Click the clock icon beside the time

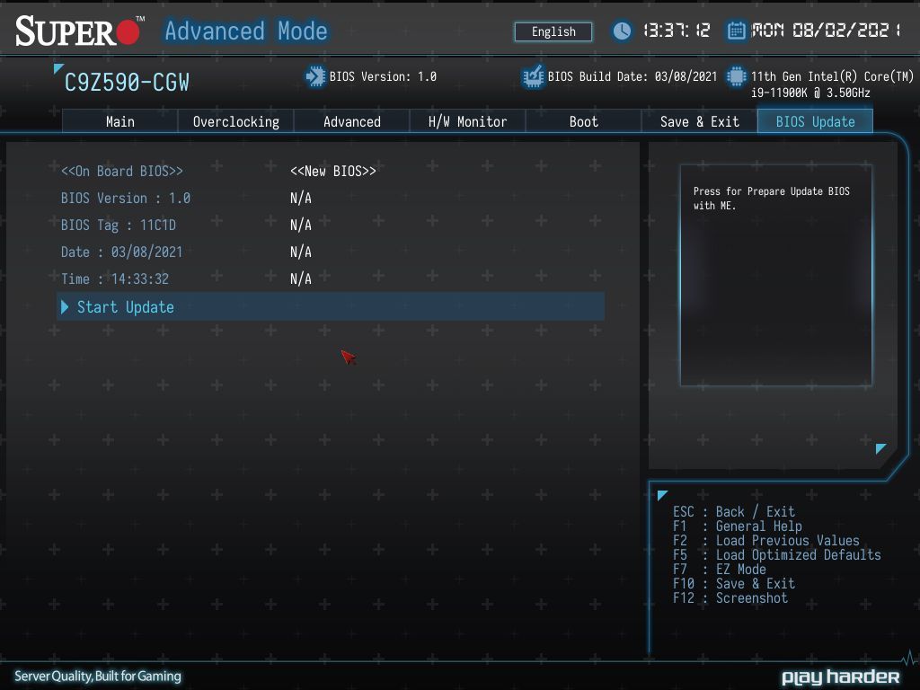(x=622, y=31)
